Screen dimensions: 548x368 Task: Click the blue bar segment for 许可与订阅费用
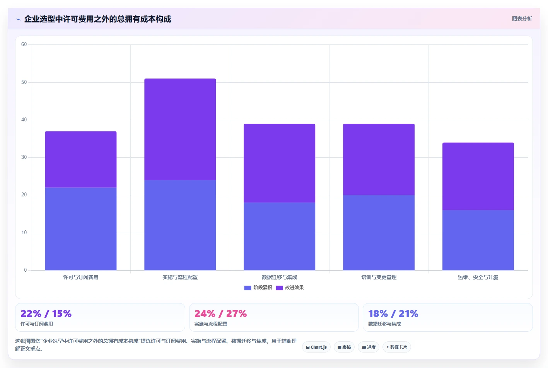tap(81, 229)
